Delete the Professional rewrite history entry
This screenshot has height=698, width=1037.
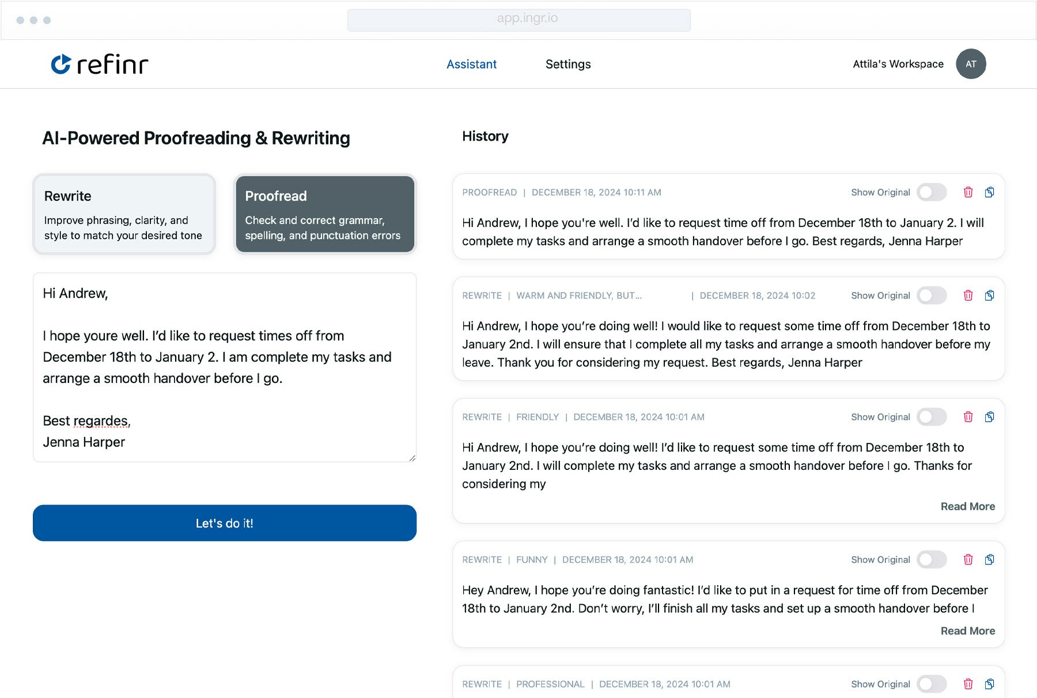(968, 684)
